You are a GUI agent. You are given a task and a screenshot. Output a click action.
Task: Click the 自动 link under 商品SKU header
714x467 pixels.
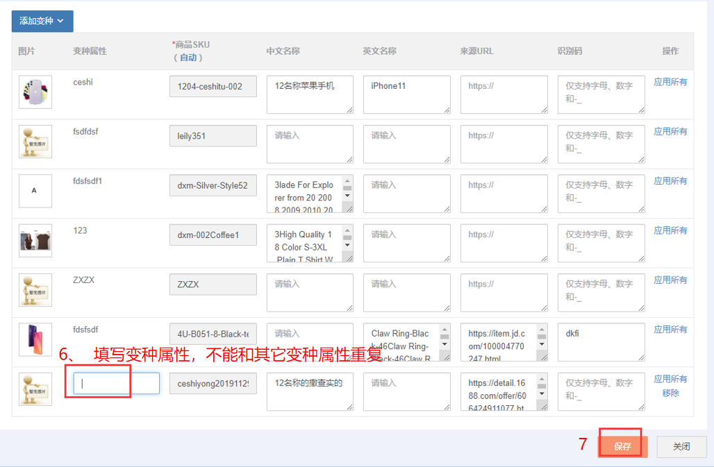coord(188,58)
